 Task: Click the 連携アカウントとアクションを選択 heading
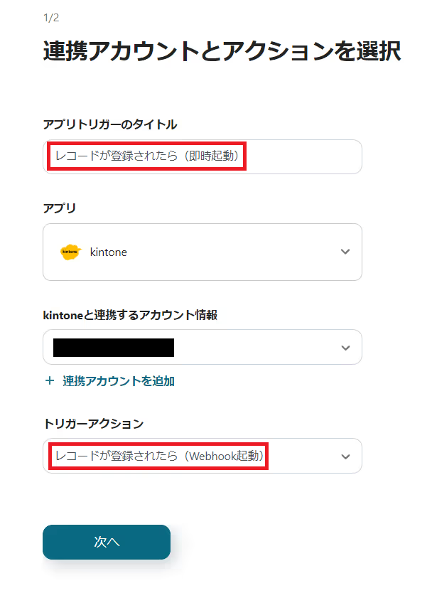[x=222, y=51]
